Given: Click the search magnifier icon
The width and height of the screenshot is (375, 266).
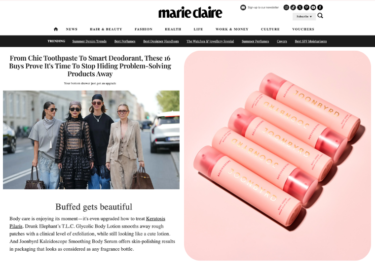Looking at the screenshot, I should click(320, 16).
